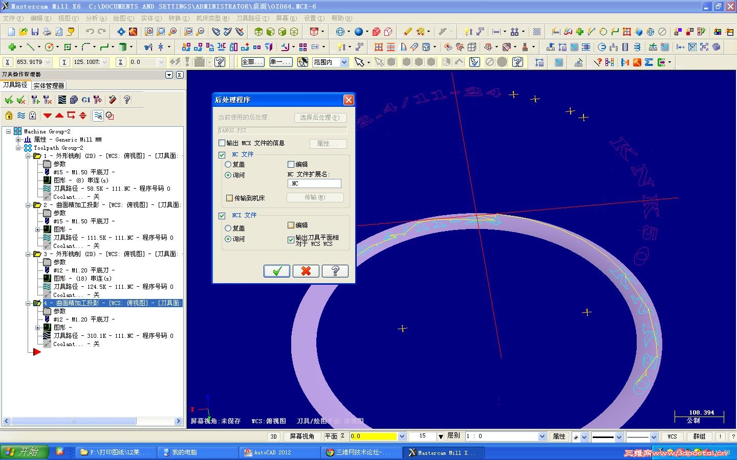Open the 分析 menu

tap(96, 18)
